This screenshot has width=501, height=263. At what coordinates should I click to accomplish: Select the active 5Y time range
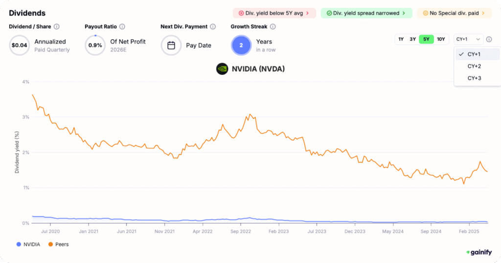(x=426, y=39)
